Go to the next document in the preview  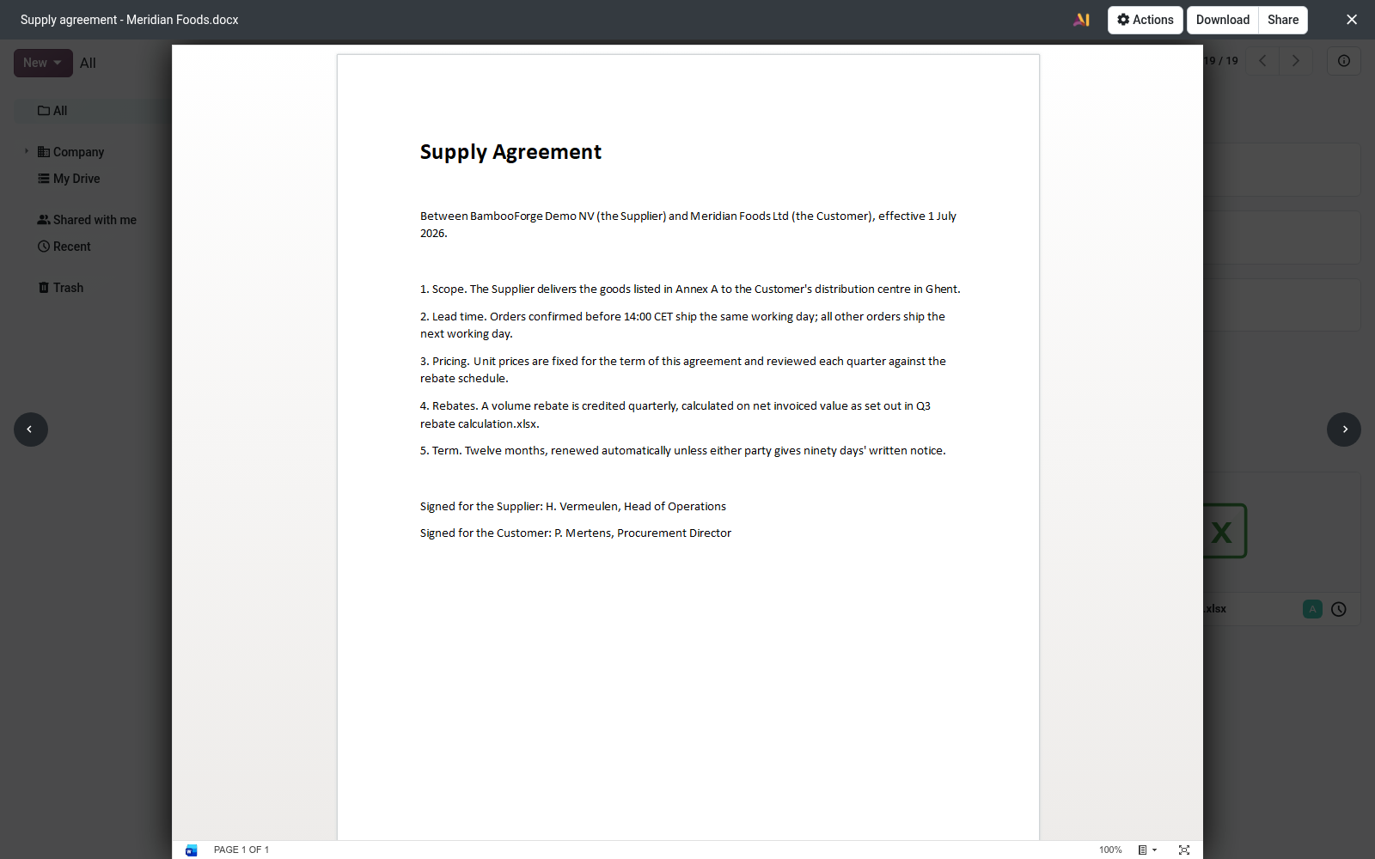tap(1344, 429)
